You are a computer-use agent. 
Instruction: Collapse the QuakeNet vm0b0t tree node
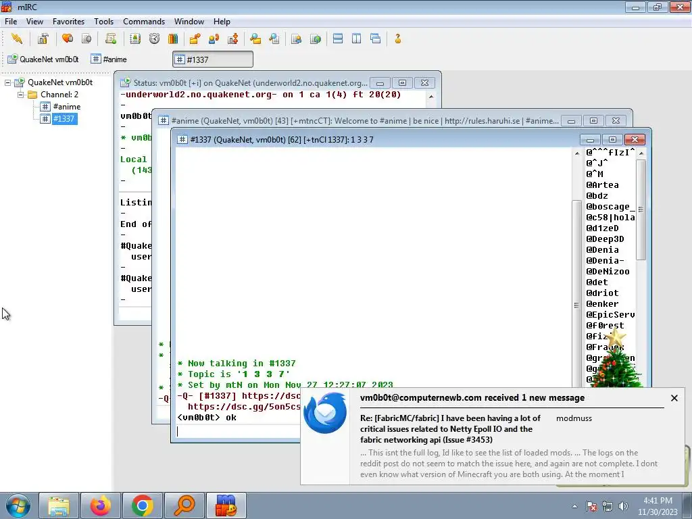tap(7, 82)
